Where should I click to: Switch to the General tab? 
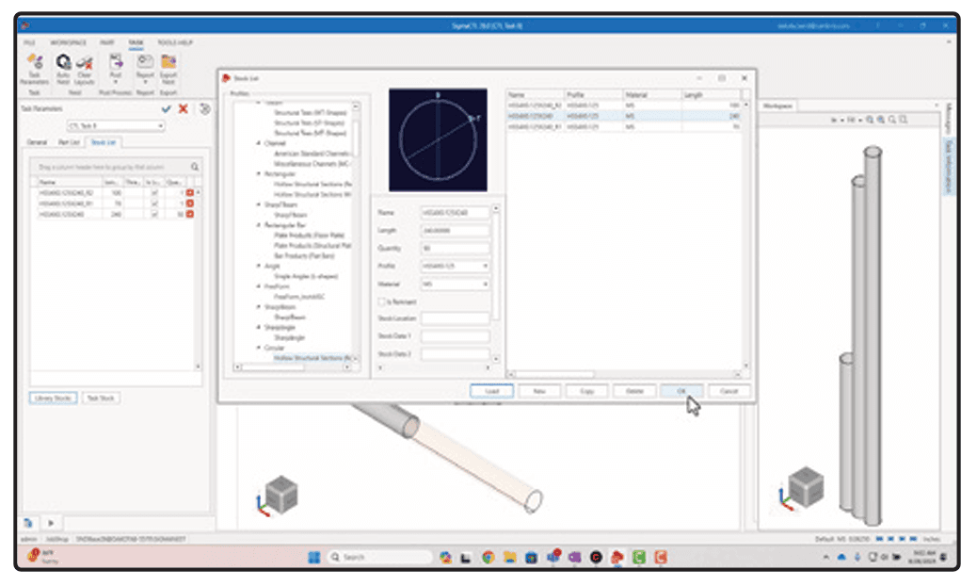click(37, 142)
